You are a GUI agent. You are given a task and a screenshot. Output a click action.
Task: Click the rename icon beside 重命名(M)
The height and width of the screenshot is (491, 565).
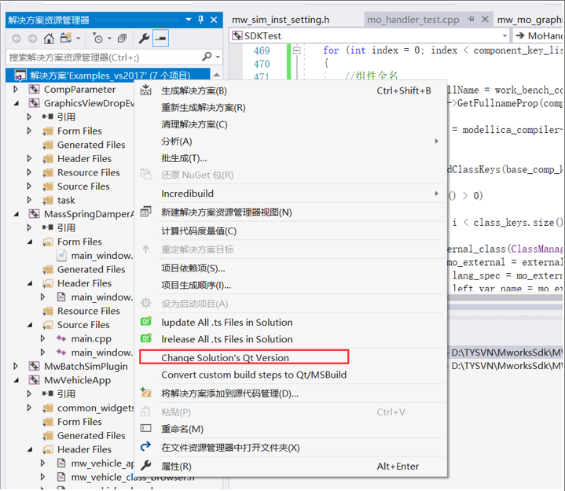(146, 428)
